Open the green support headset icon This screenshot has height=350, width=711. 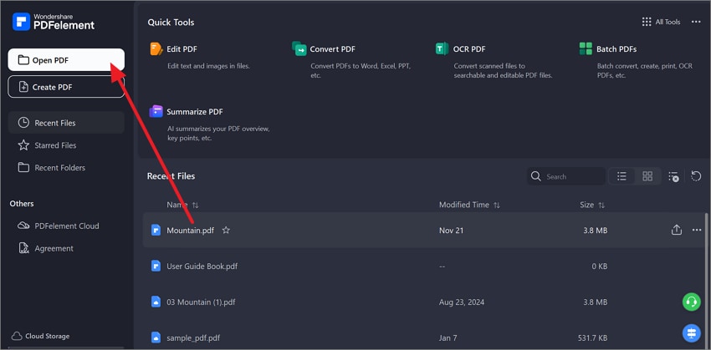coord(691,302)
